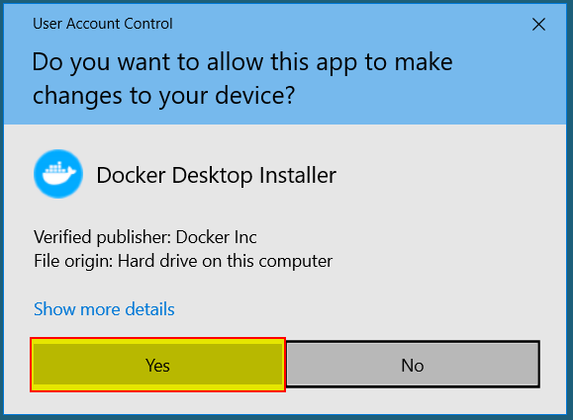Click the Docker Desktop Installer app name
This screenshot has height=420, width=573.
(x=216, y=175)
